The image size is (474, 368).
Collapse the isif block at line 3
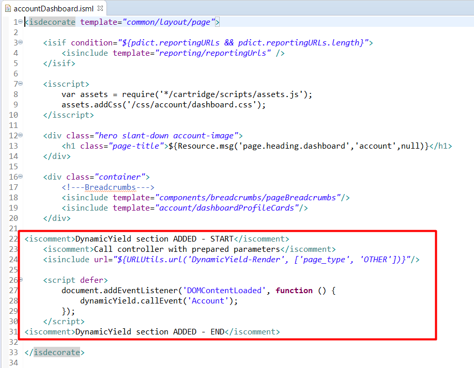pyautogui.click(x=20, y=42)
